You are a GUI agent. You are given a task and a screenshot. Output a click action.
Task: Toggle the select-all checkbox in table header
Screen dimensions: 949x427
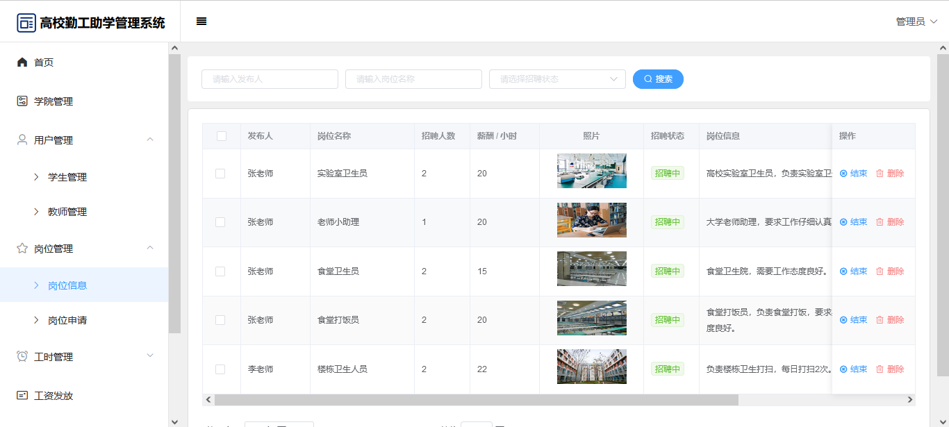pos(222,136)
